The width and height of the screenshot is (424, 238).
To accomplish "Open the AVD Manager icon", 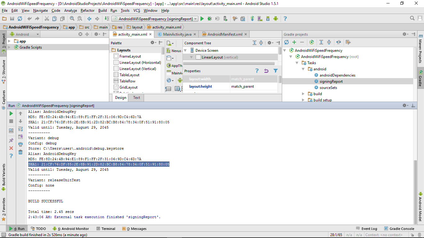I will click(260, 19).
